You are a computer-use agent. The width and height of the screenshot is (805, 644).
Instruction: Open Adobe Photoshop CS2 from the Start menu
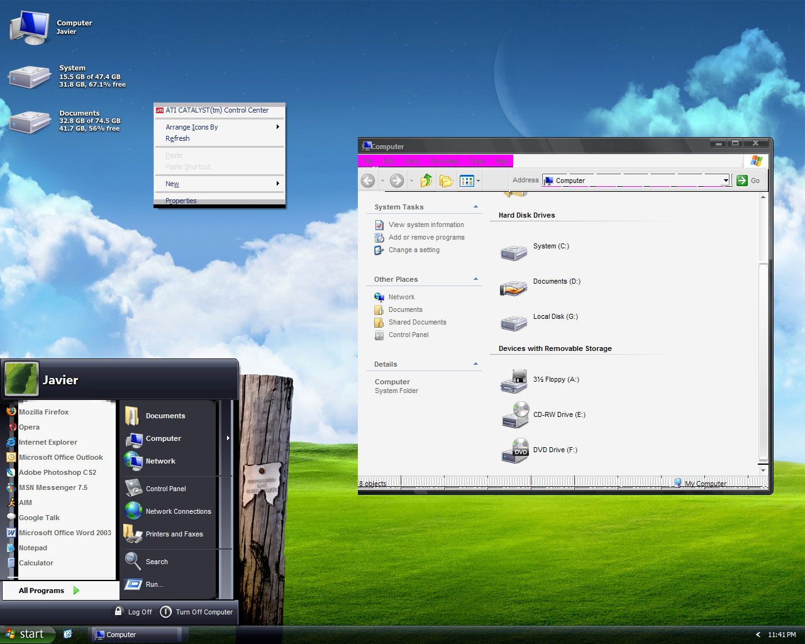(57, 472)
